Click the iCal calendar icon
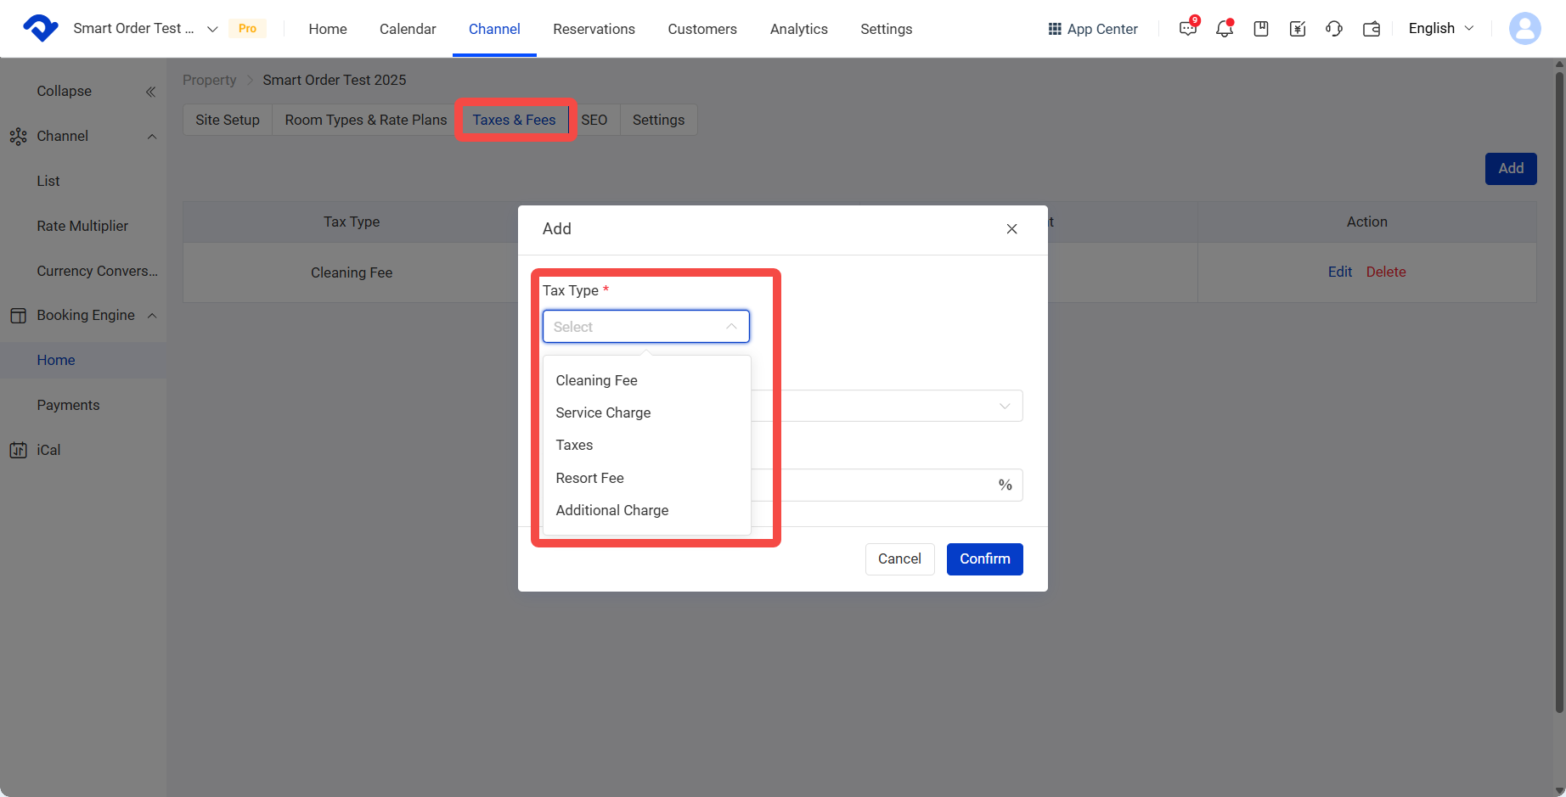 pos(18,450)
